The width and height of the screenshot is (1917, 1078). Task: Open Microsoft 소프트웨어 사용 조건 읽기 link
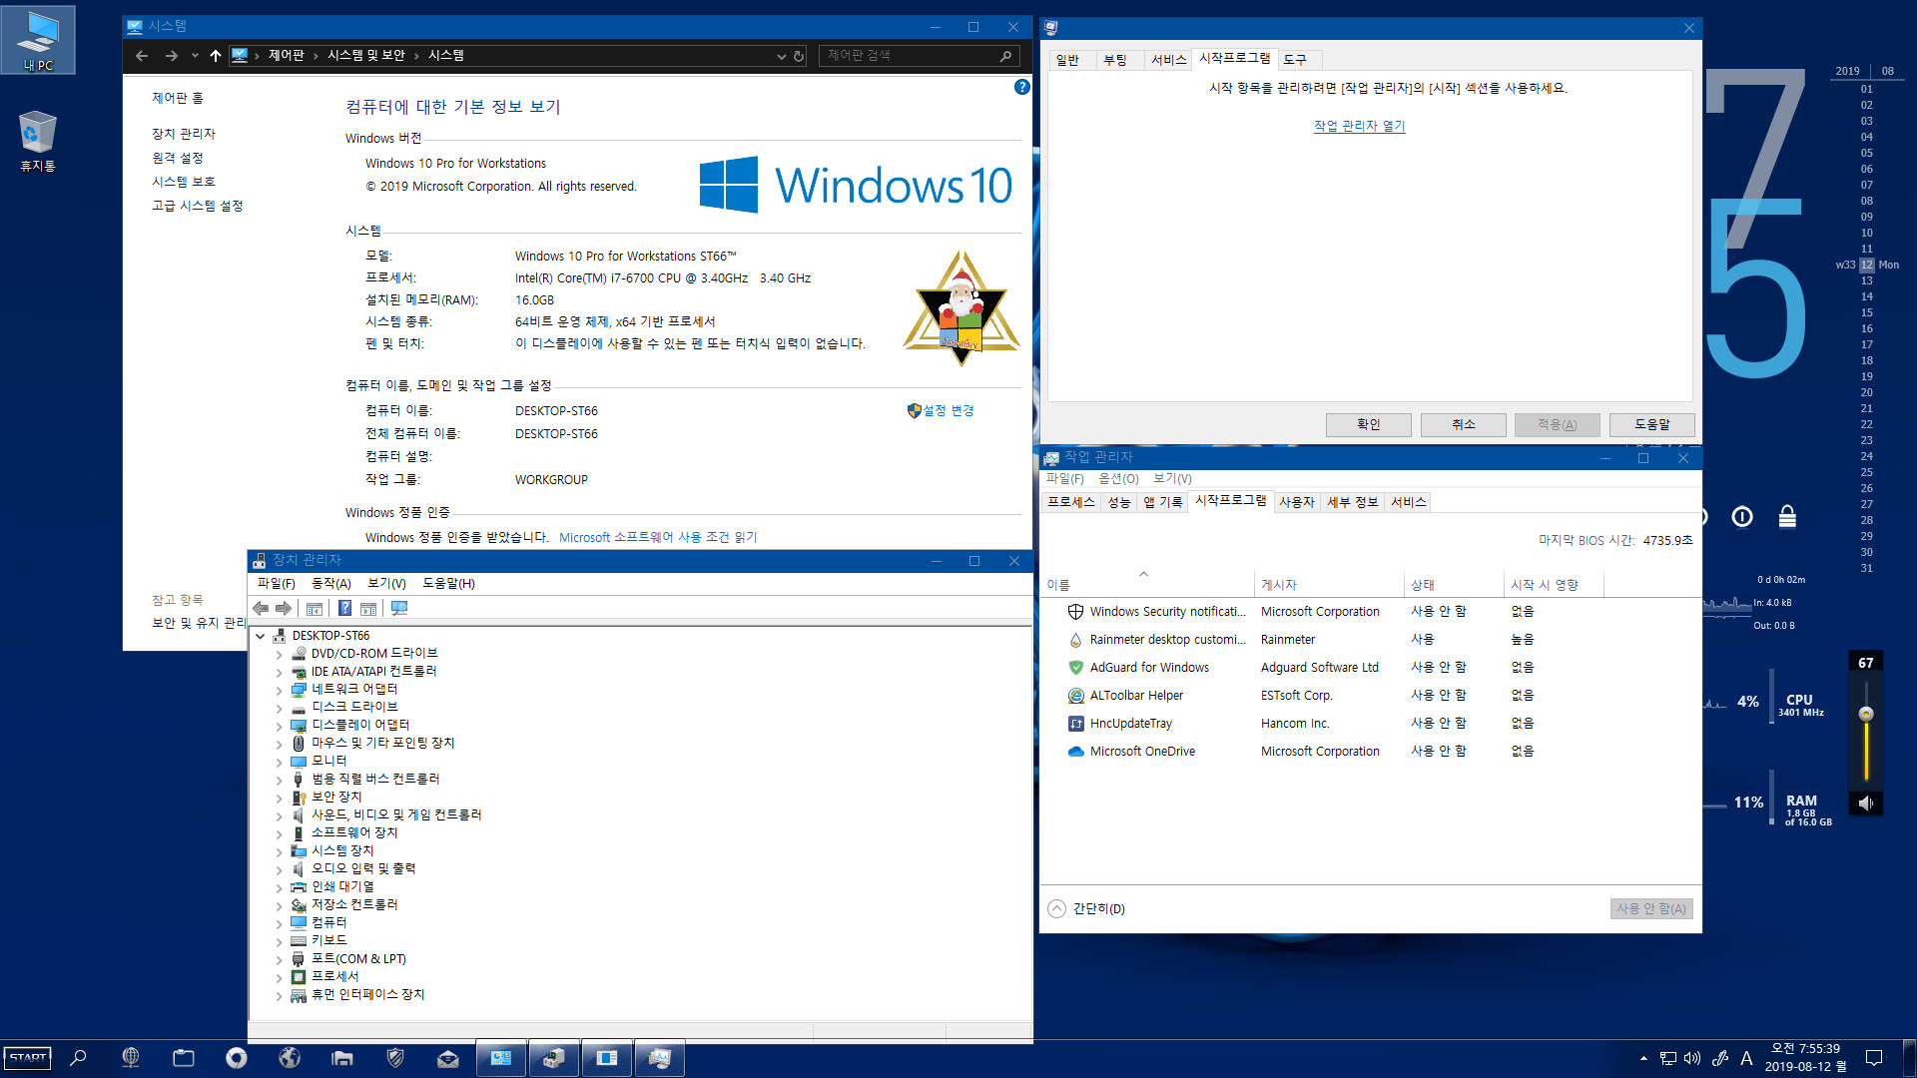(x=658, y=537)
